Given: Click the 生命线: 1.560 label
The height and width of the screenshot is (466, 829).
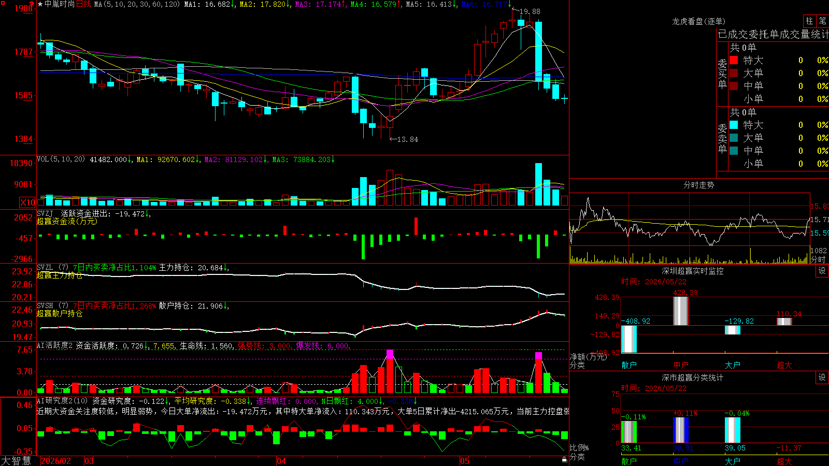Looking at the screenshot, I should click(206, 346).
